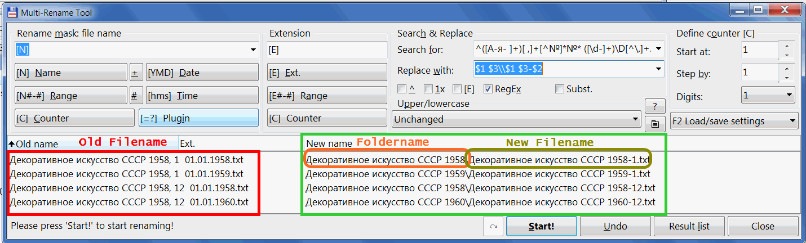Insert the [YMD] Date placeholder
Screen dimensions: 806x243
pos(202,73)
